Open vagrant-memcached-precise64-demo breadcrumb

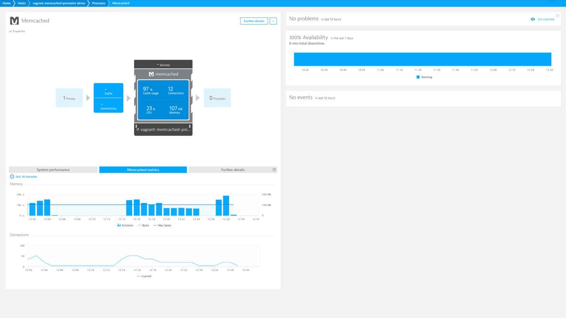[59, 3]
